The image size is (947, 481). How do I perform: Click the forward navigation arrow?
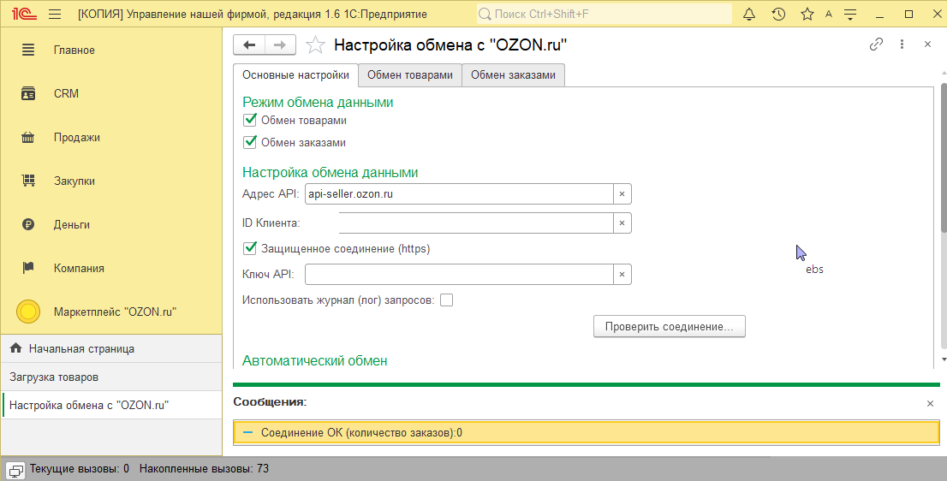(280, 45)
